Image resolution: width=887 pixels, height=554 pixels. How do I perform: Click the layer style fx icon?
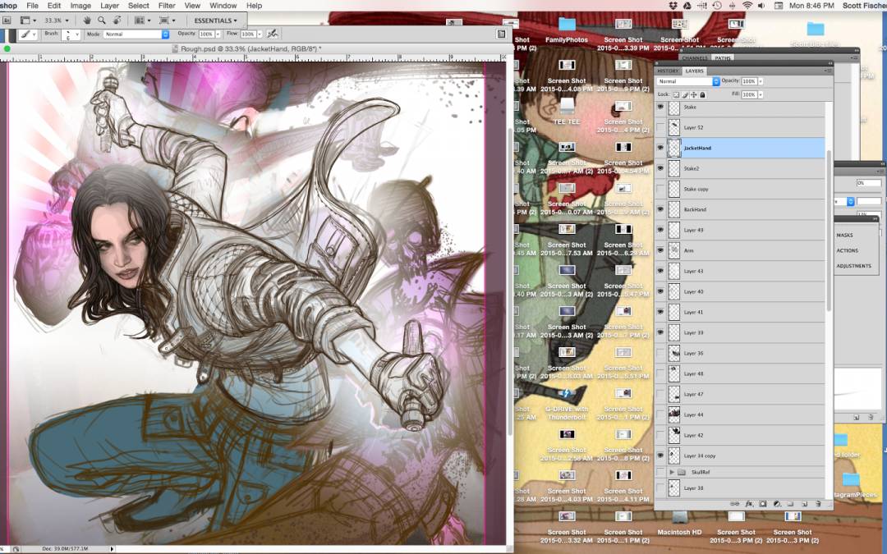pyautogui.click(x=749, y=503)
